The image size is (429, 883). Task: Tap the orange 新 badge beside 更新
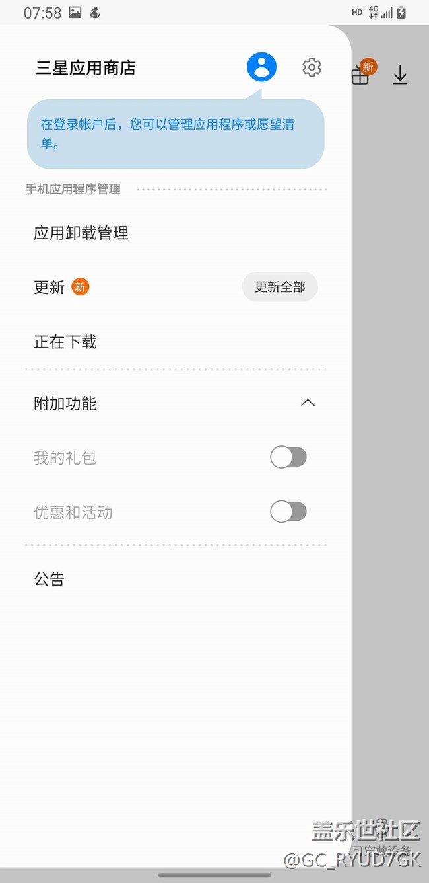coord(80,287)
